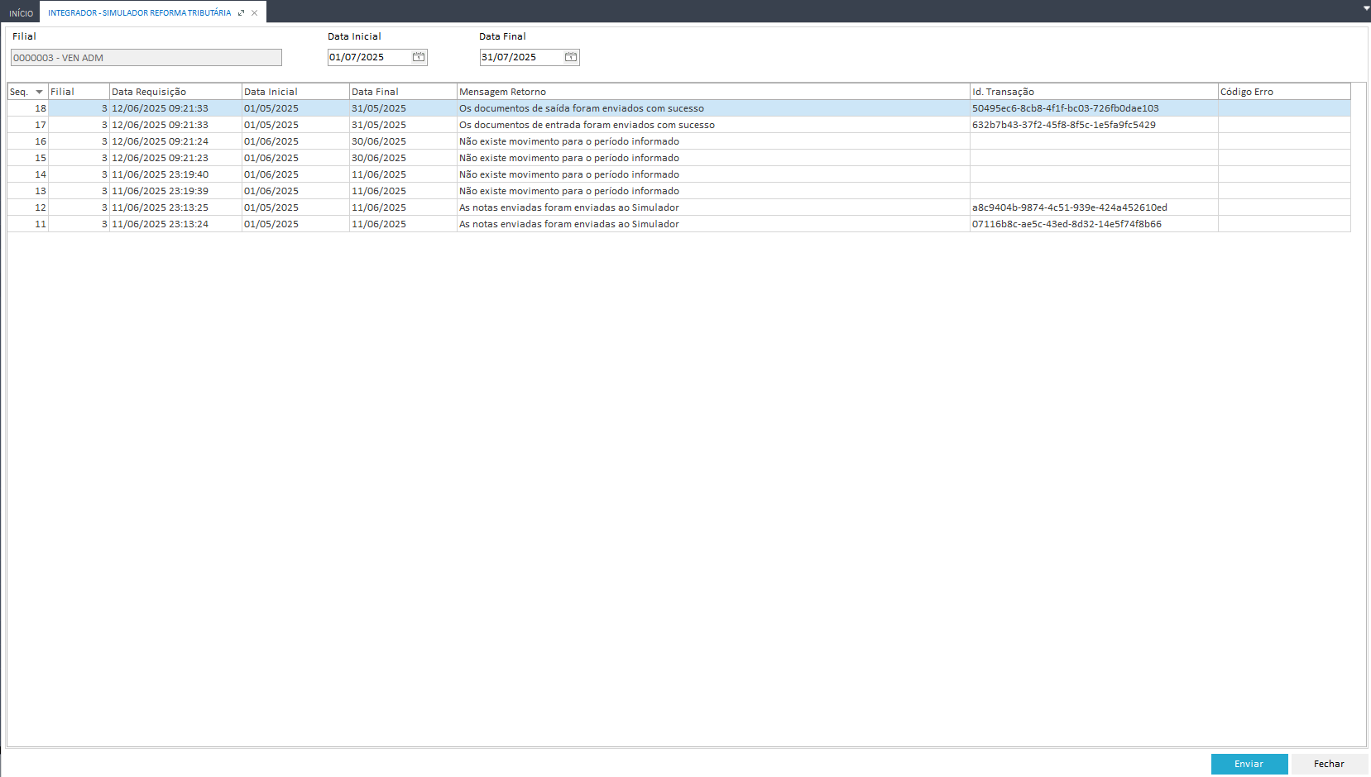Open the Data Final calendar picker
The width and height of the screenshot is (1371, 777).
pos(571,57)
